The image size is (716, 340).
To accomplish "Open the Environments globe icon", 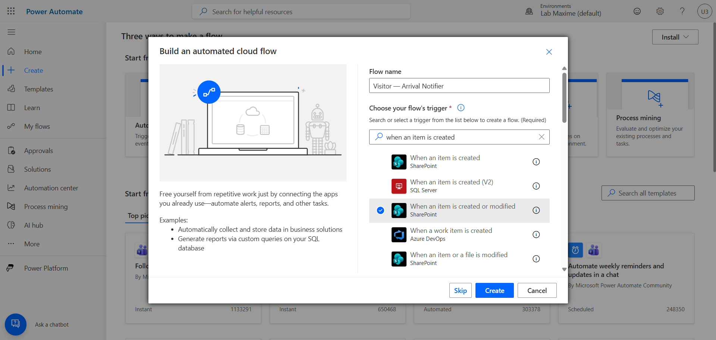I will [x=529, y=11].
